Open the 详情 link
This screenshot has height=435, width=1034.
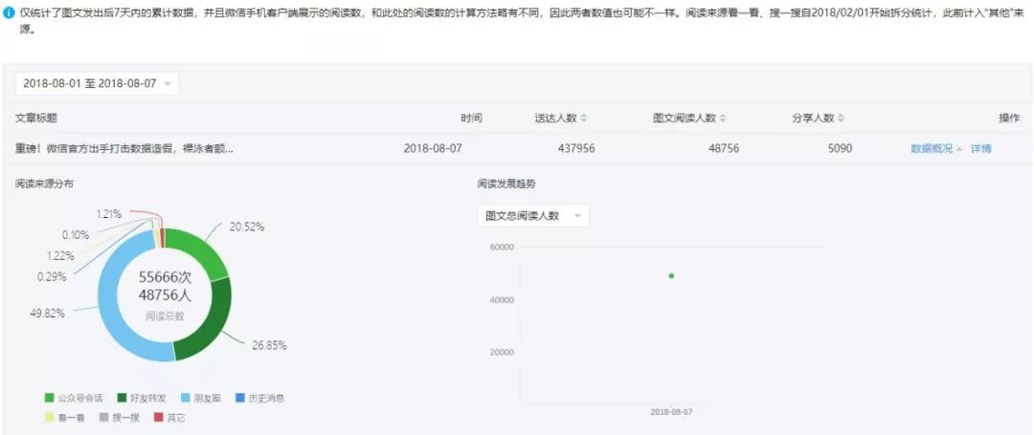click(980, 149)
